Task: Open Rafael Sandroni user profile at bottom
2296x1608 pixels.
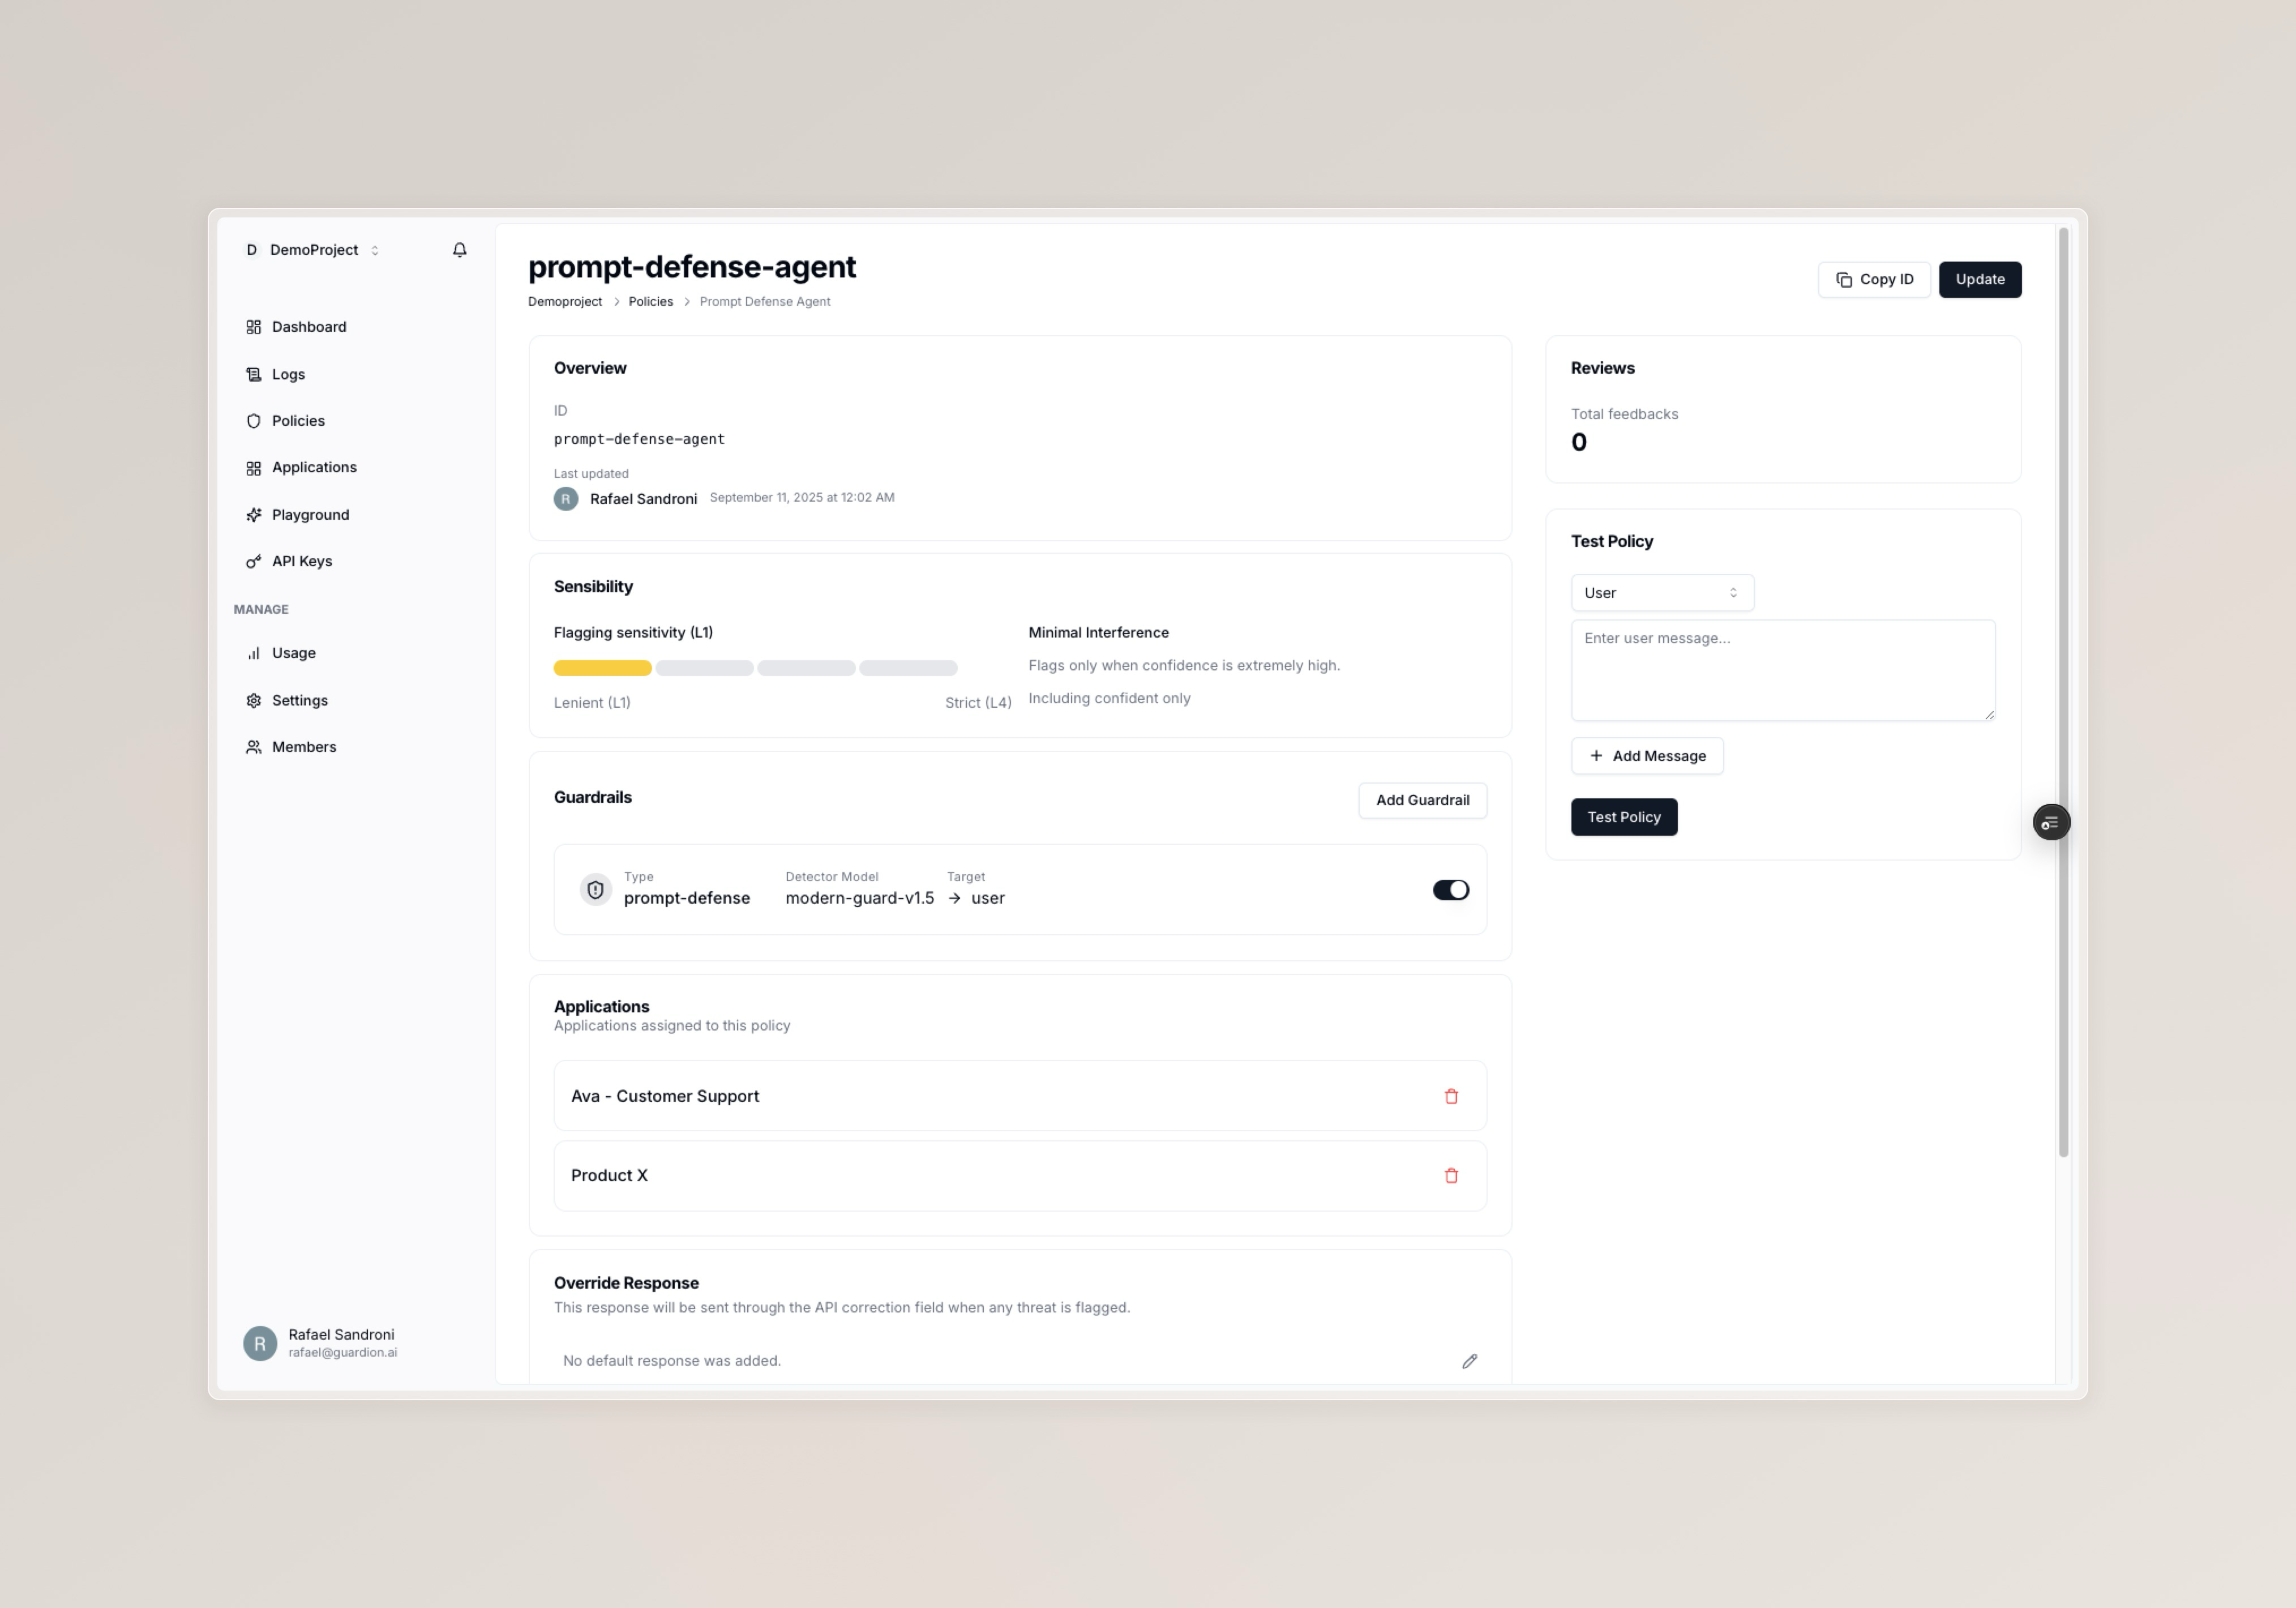Action: coord(320,1342)
